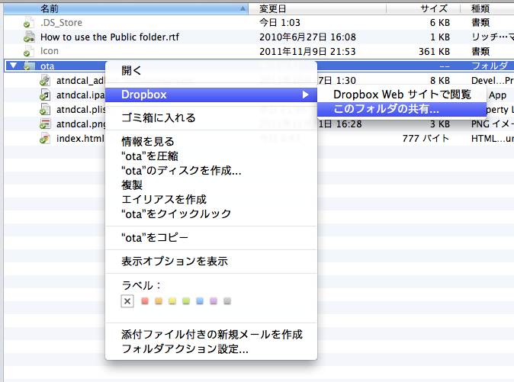
Task: Select the ota folder name
Action: 47,66
